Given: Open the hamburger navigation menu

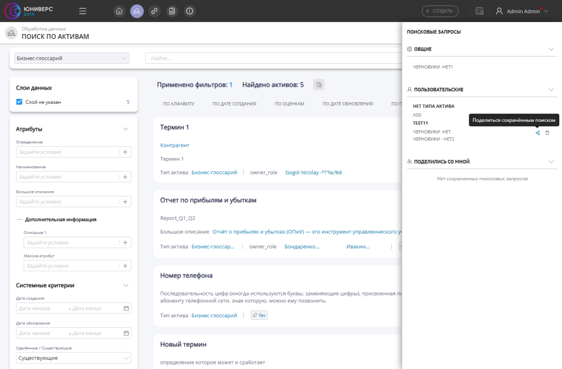Looking at the screenshot, I should pos(83,11).
